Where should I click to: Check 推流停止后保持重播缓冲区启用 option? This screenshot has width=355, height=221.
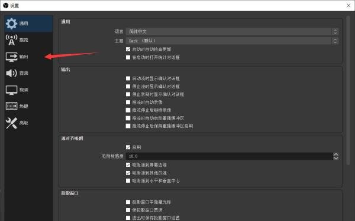[x=128, y=126]
